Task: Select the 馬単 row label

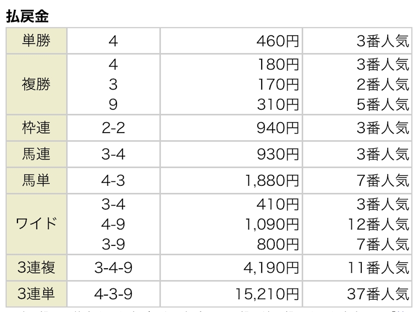Action: (36, 180)
